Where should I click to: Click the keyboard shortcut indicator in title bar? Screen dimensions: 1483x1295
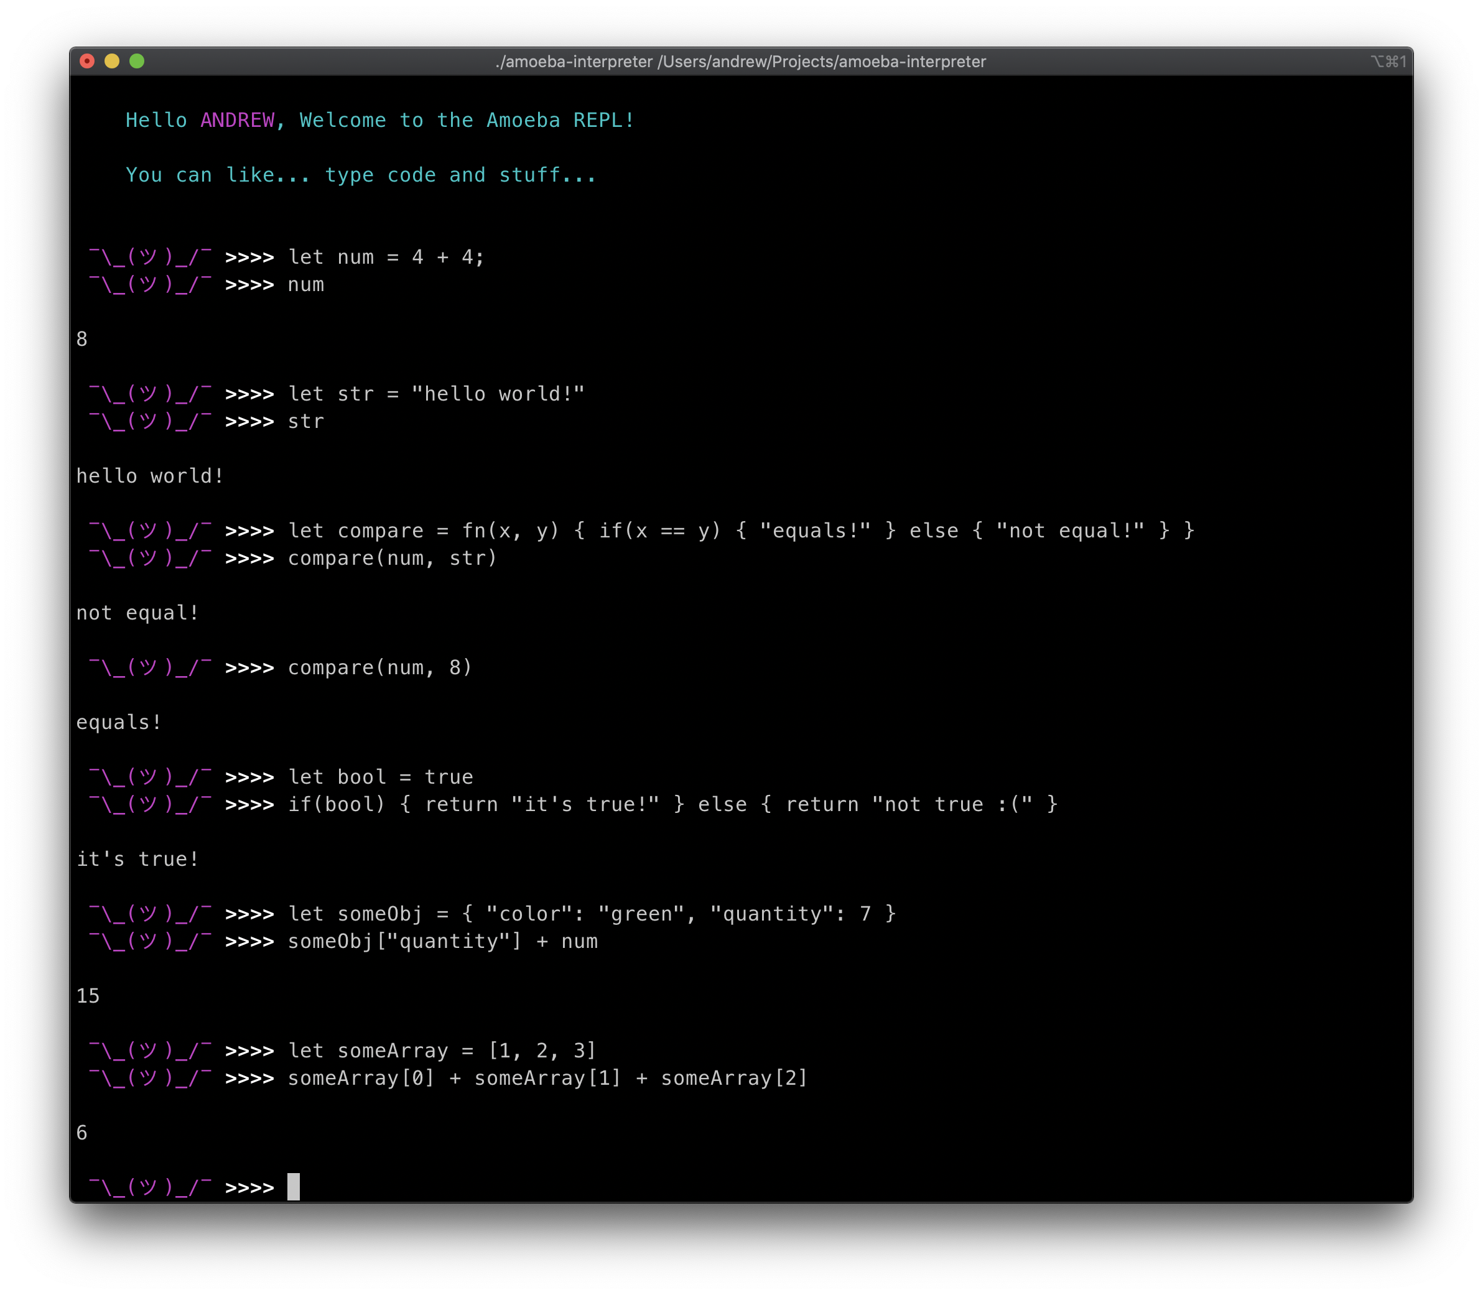(1388, 62)
